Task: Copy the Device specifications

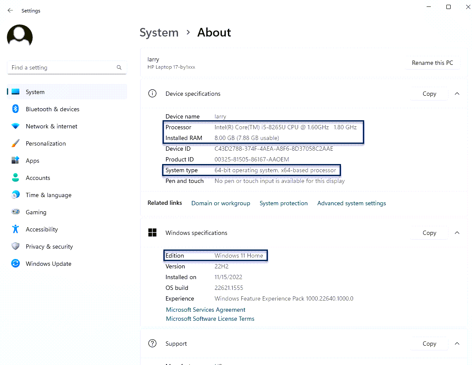Action: coord(429,94)
